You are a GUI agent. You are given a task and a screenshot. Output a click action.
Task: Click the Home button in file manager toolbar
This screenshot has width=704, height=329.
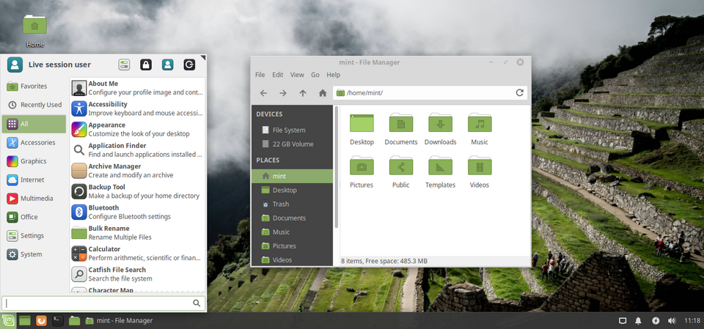(322, 93)
